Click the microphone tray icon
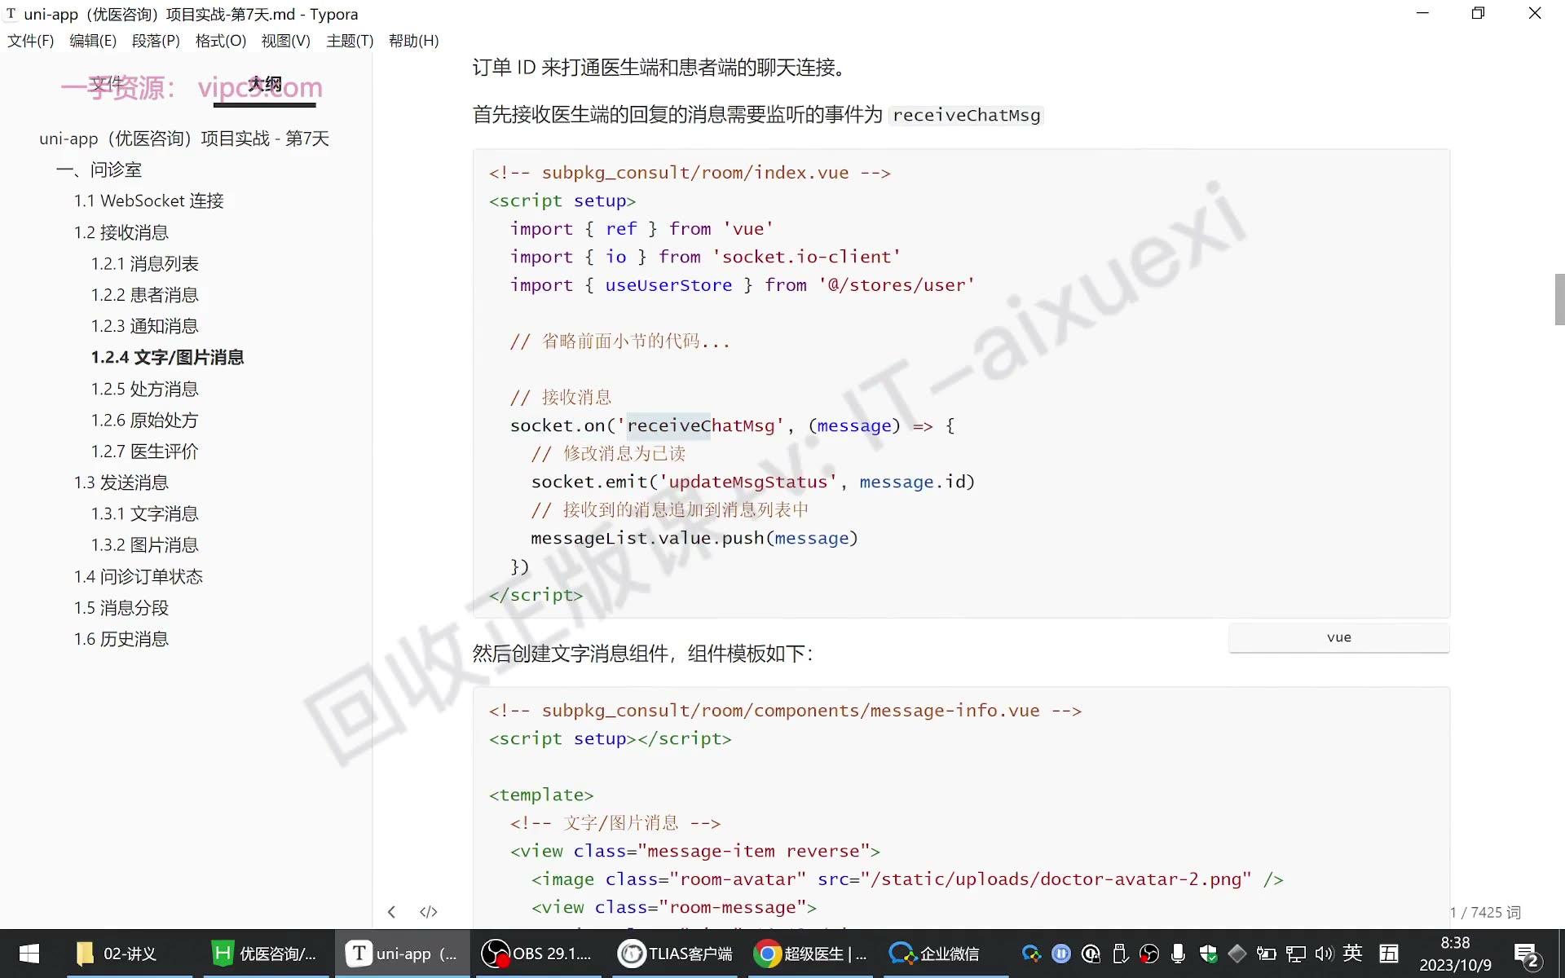 (1178, 954)
